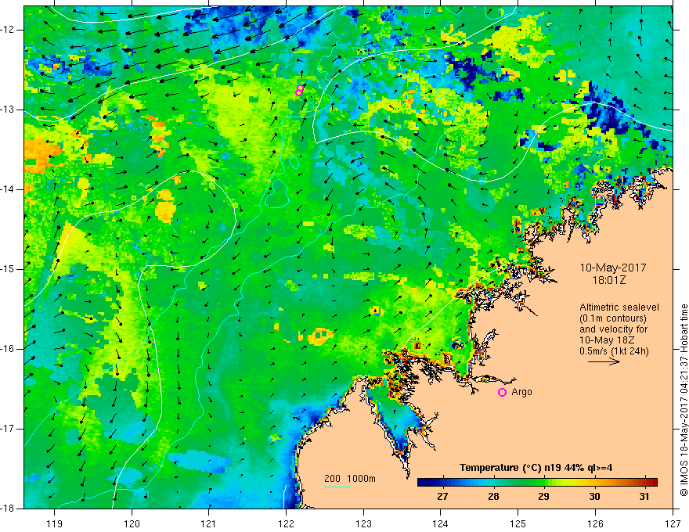Click the "Temperature (°C) n19 44% ql>=4" title

(x=536, y=468)
